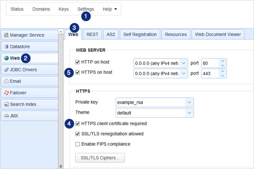Click the Search Index icon
This screenshot has width=254, height=169.
(x=6, y=104)
